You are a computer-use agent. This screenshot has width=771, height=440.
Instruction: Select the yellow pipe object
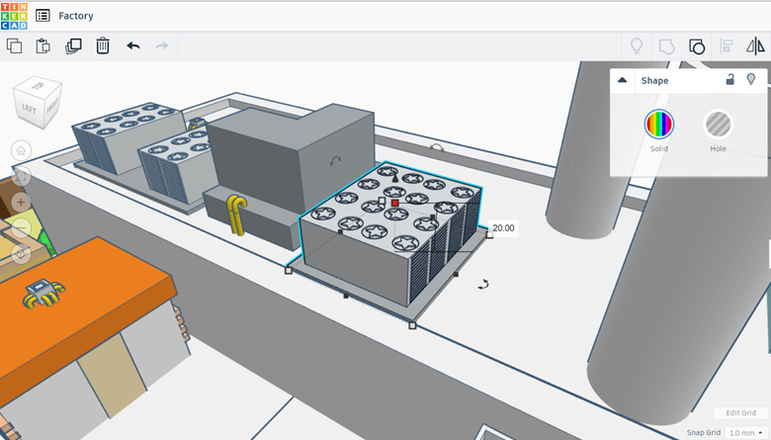(236, 215)
